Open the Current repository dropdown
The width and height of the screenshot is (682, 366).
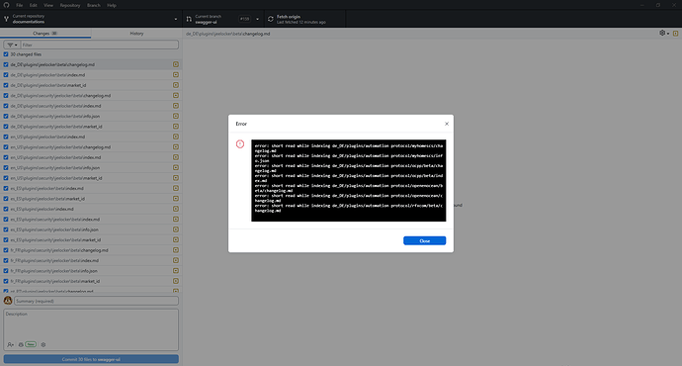(91, 19)
